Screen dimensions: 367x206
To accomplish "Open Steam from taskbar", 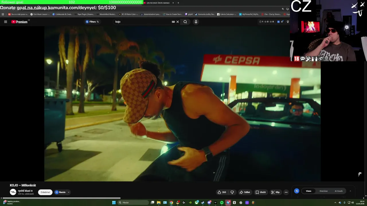I will [203, 203].
